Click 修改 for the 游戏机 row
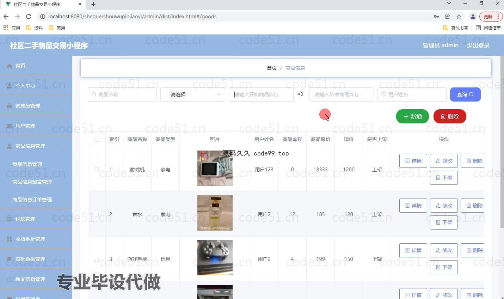The image size is (504, 299). (444, 161)
